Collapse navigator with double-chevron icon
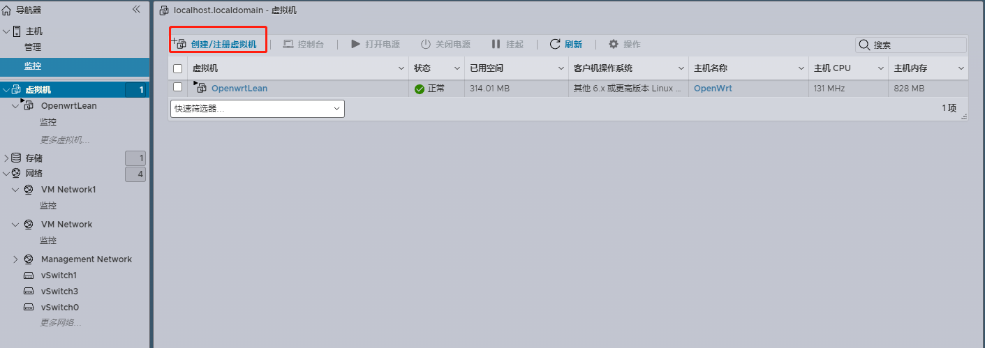985x348 pixels. [136, 10]
